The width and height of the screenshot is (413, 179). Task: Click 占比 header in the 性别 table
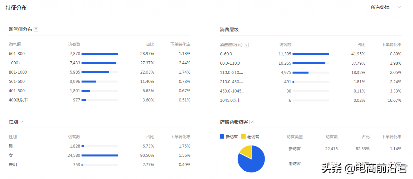coord(150,137)
